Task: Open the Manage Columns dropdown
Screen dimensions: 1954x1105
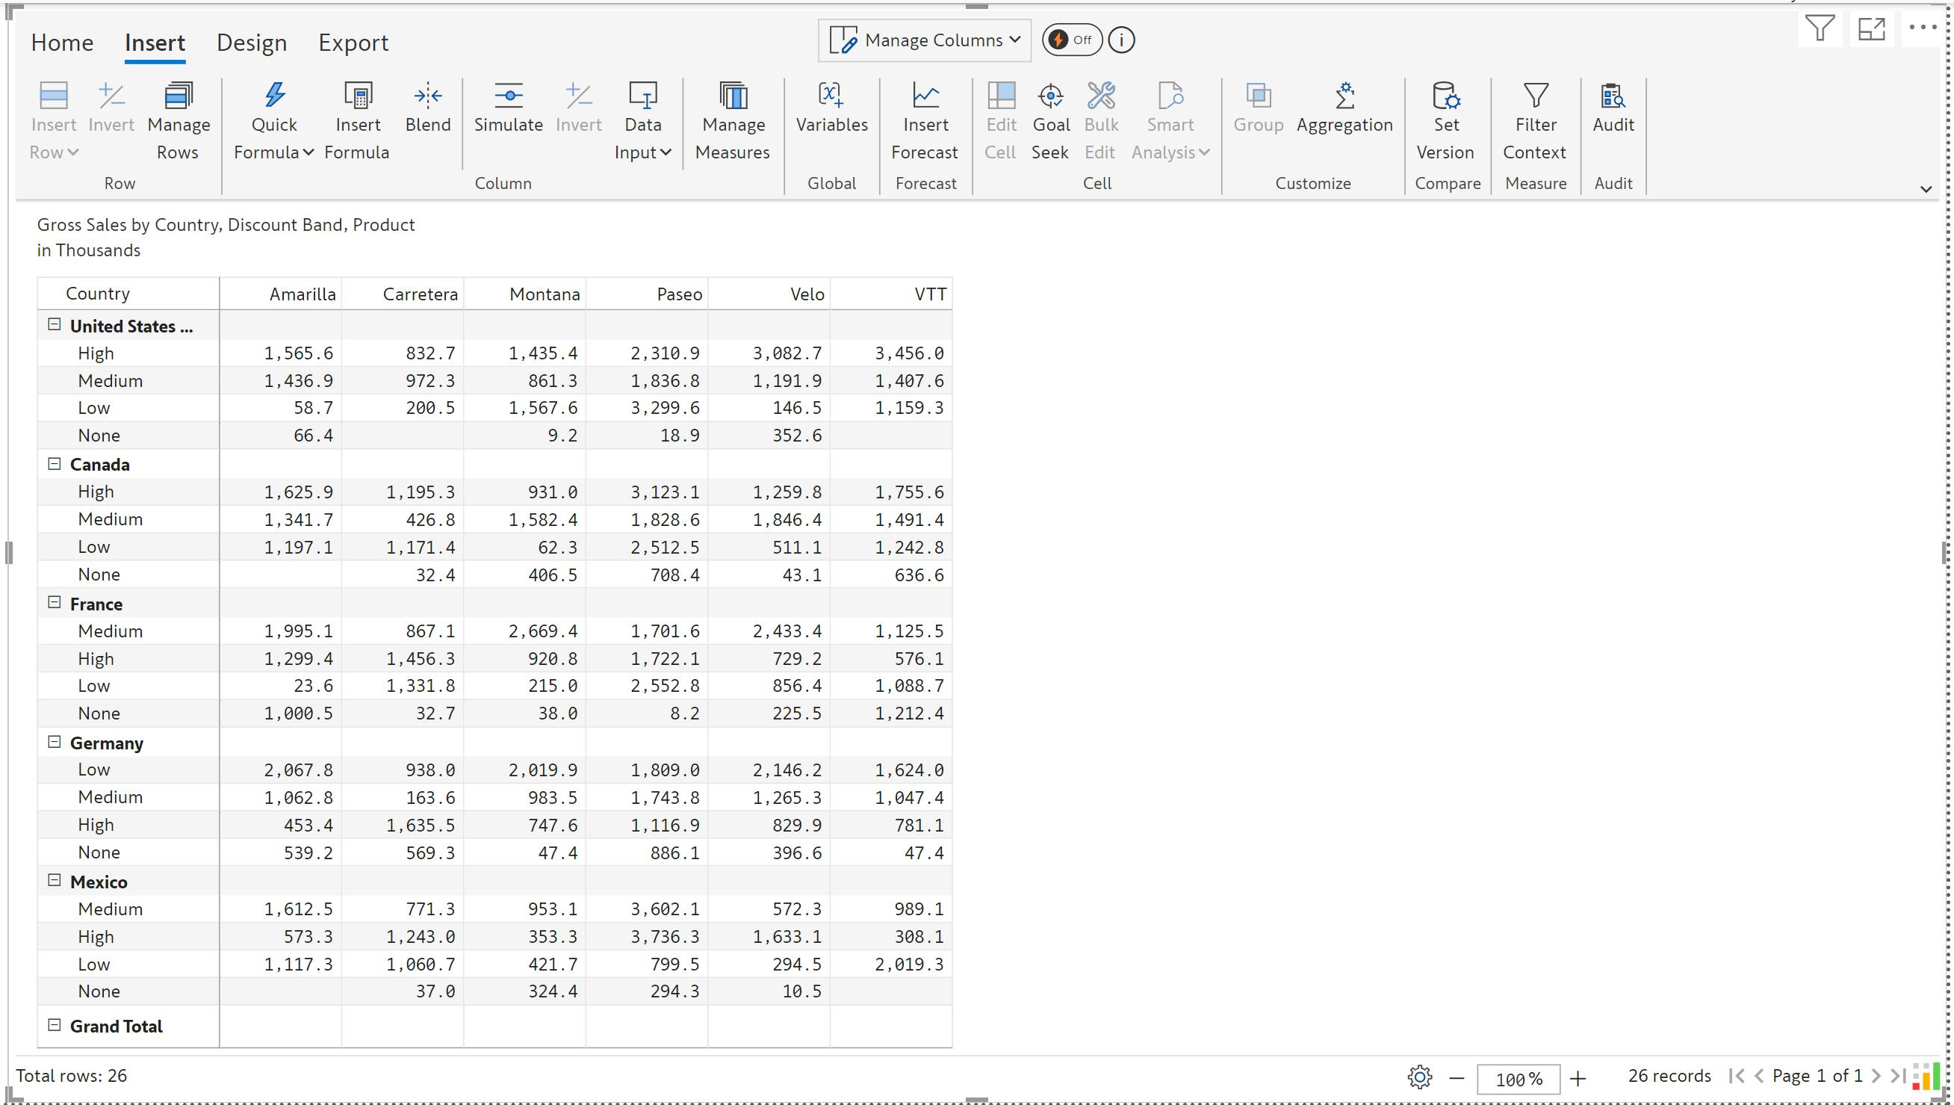Action: (925, 40)
